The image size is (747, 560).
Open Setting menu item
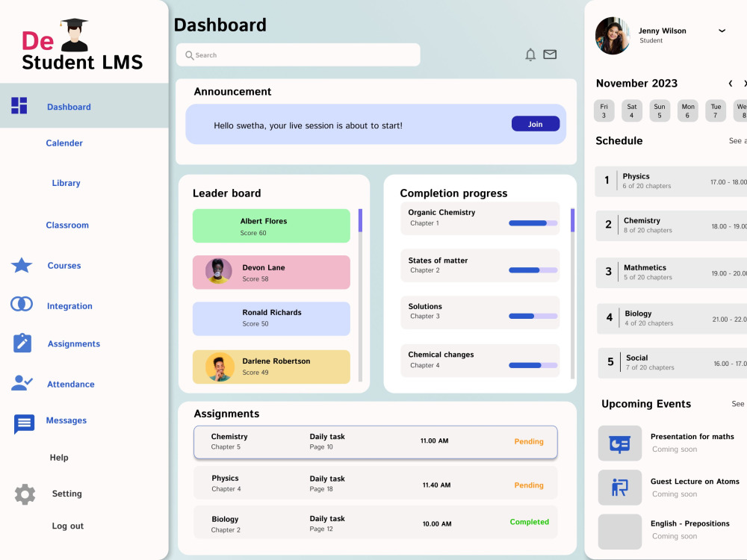tap(66, 494)
